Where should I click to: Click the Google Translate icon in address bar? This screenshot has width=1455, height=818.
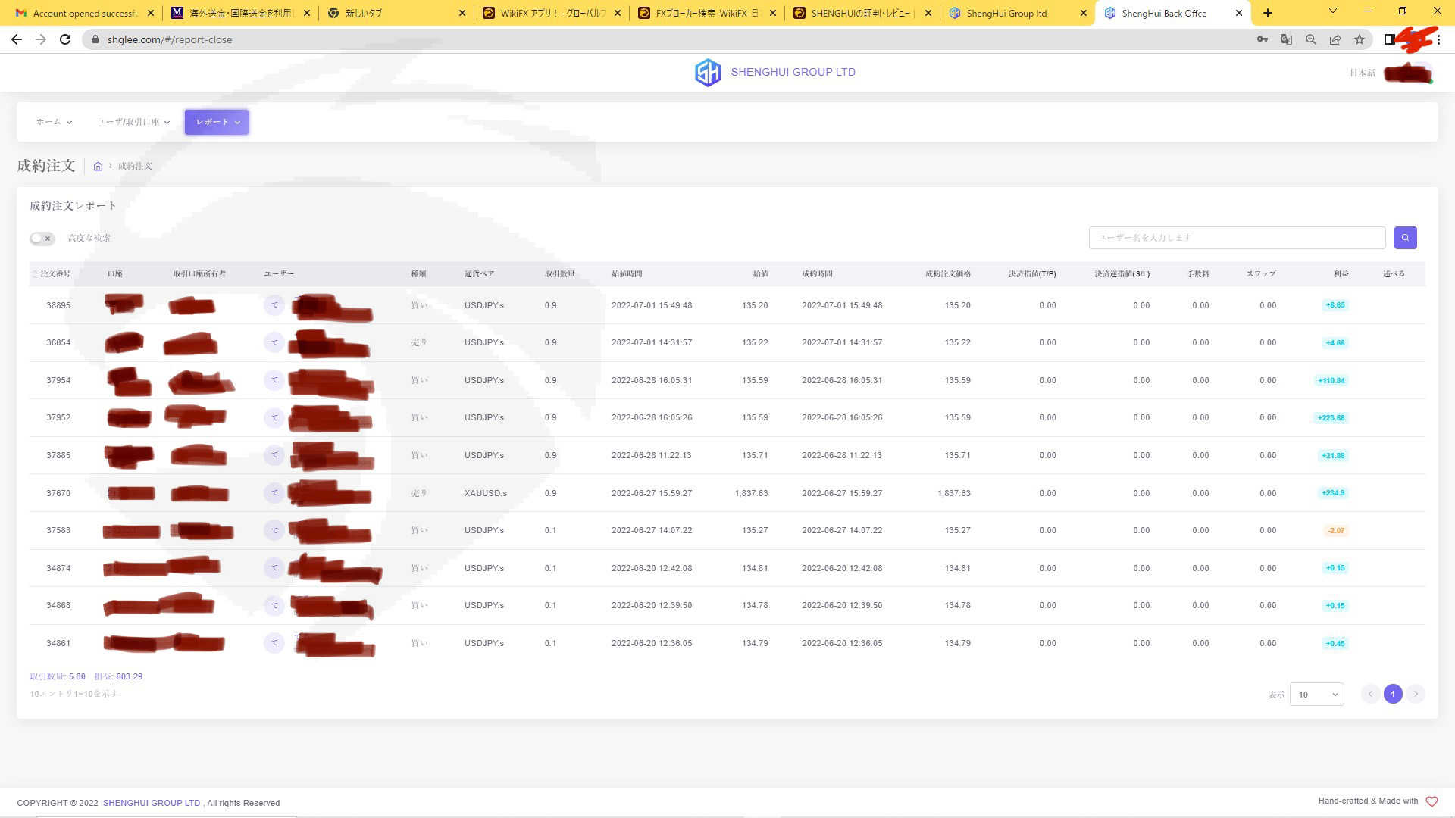(x=1286, y=39)
